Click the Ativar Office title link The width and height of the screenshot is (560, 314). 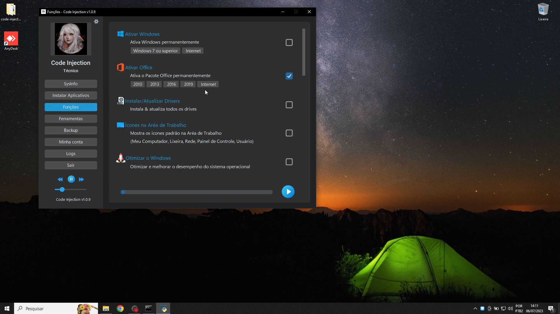pos(139,68)
